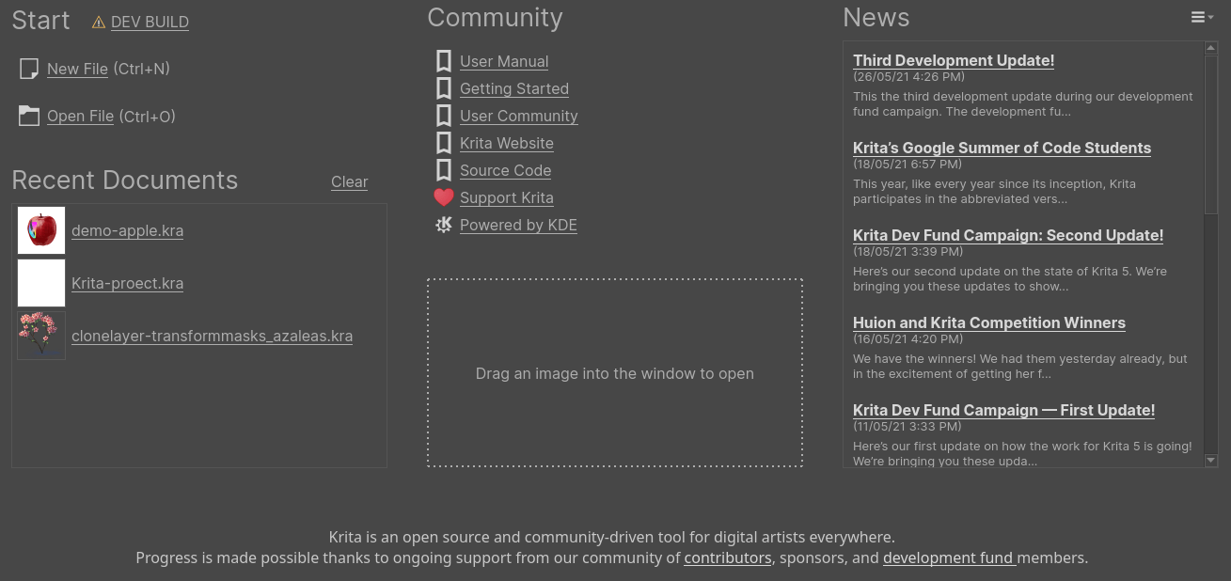Open the News options hamburger menu
The height and width of the screenshot is (581, 1231).
(1201, 18)
